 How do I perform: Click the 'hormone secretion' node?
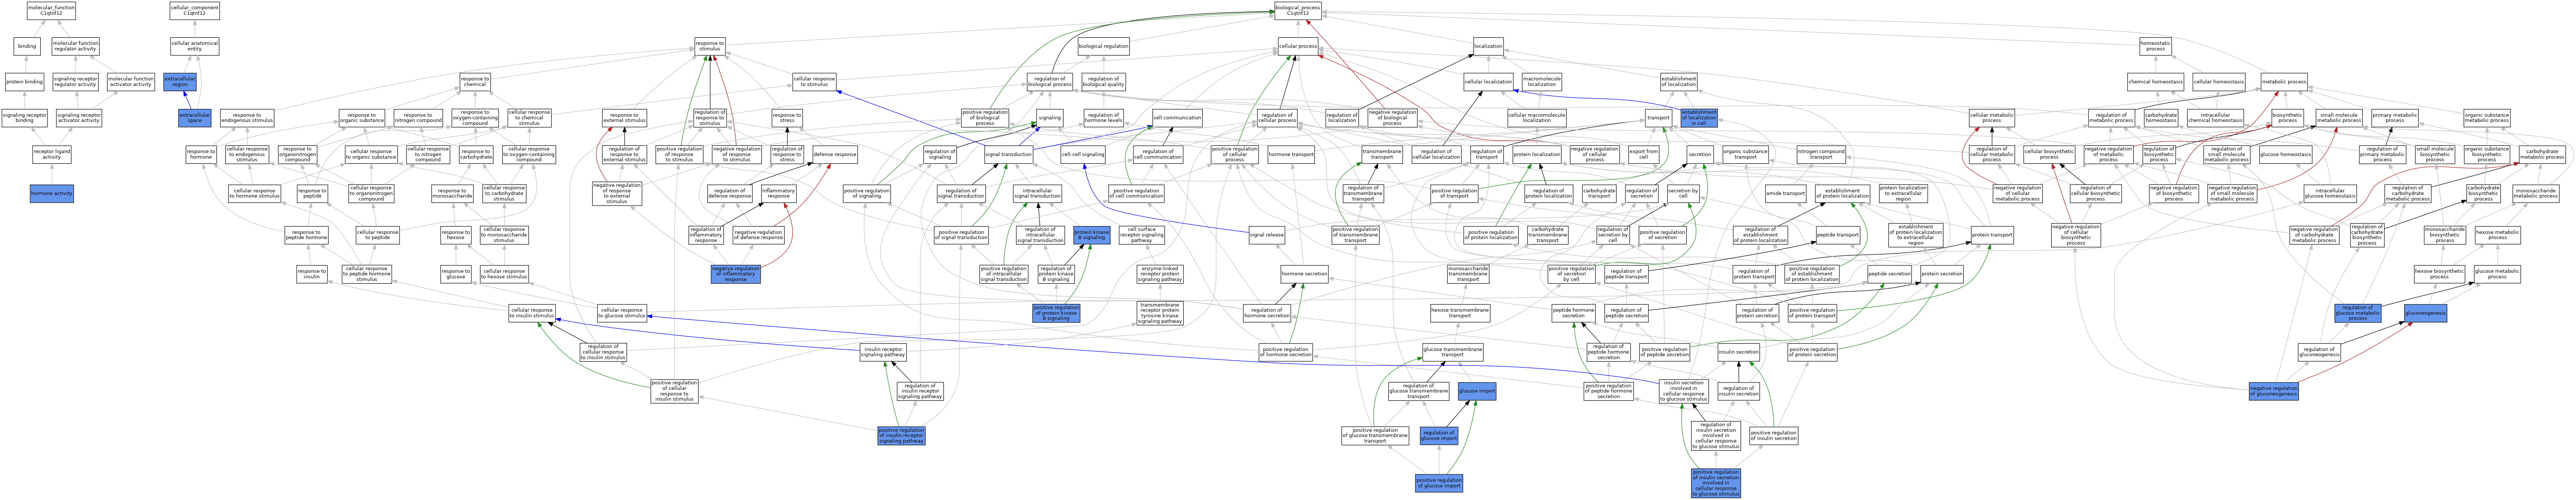pos(1304,274)
